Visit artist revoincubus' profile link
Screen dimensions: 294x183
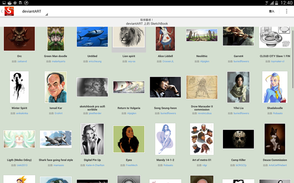point(204,113)
